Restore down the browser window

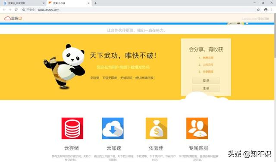(x=263, y=3)
